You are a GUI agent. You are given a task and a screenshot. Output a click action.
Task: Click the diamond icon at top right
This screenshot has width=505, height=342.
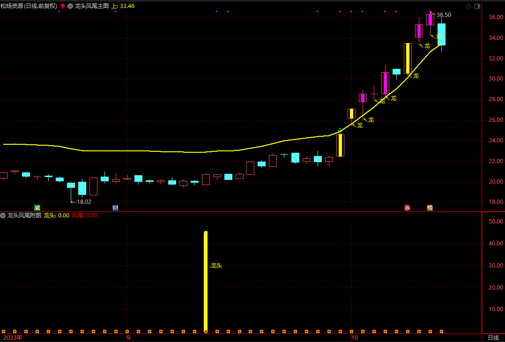click(468, 6)
